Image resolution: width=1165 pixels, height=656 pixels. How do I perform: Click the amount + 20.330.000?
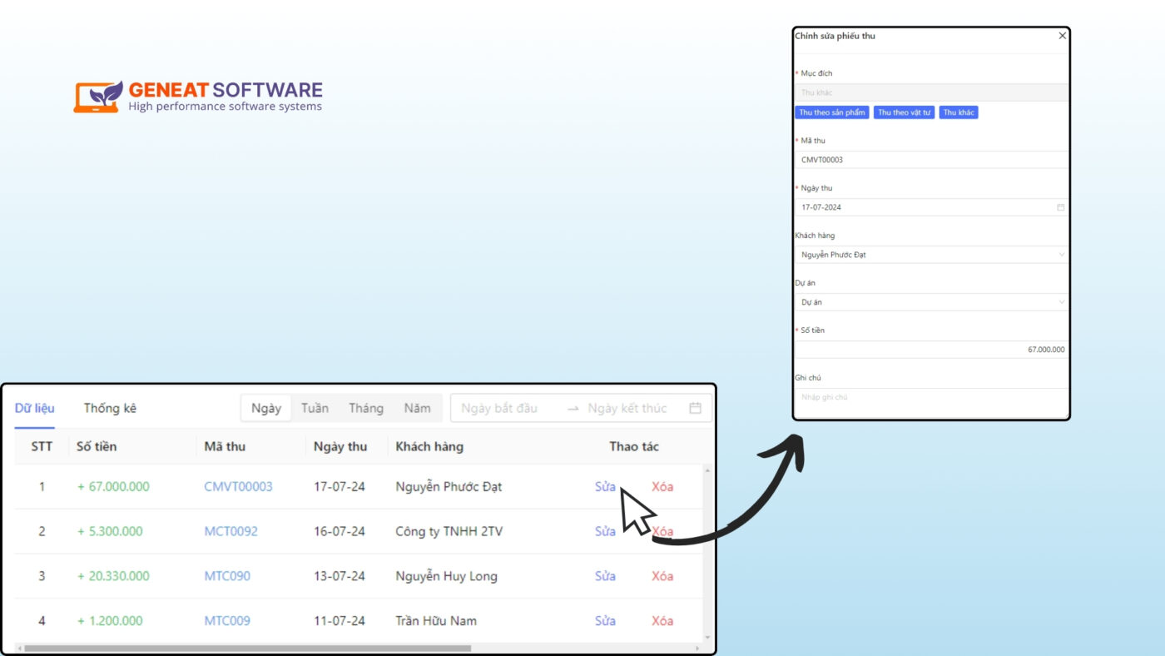pyautogui.click(x=113, y=576)
